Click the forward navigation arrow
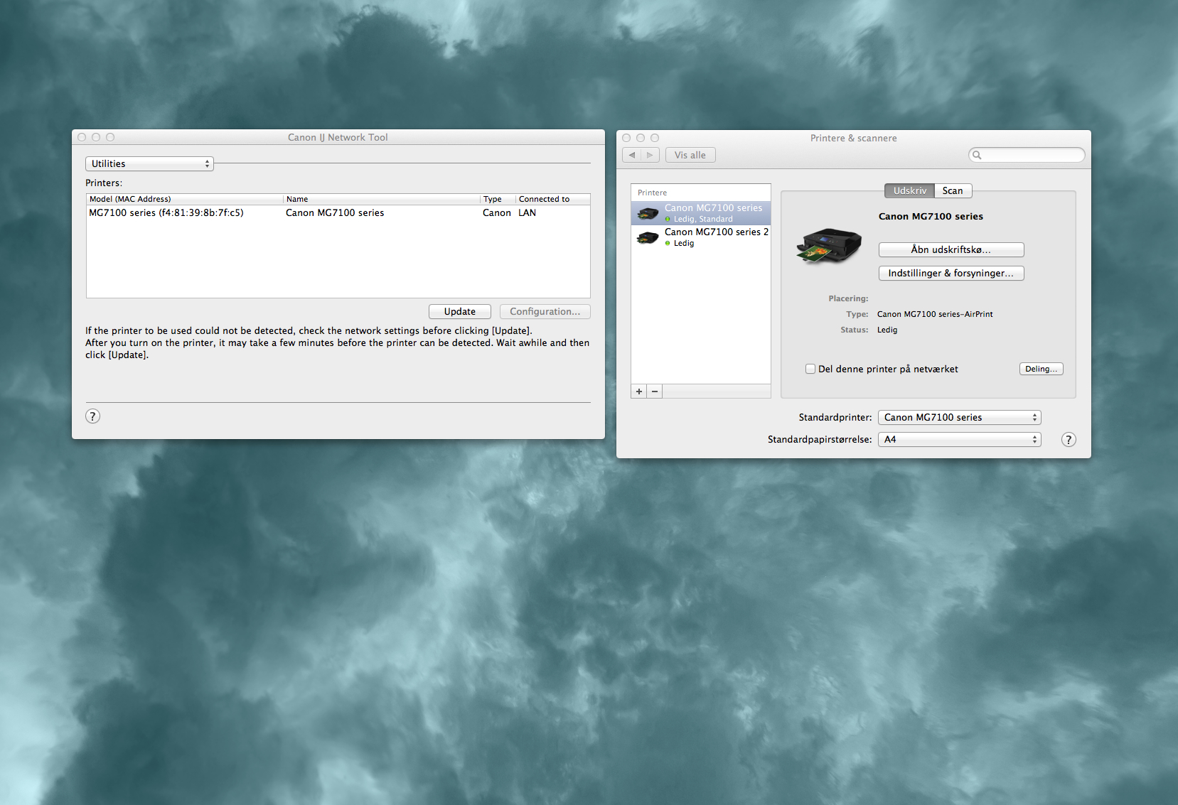1178x805 pixels. click(650, 154)
